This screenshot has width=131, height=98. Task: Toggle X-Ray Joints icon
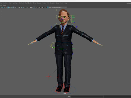(34, 7)
